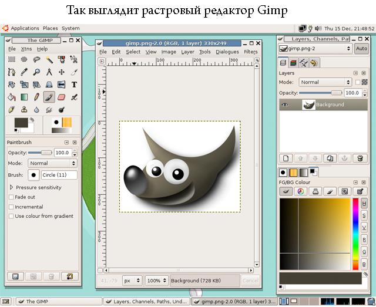Delete the layer with trash button
Screen dimensions: 376x307
coord(360,158)
